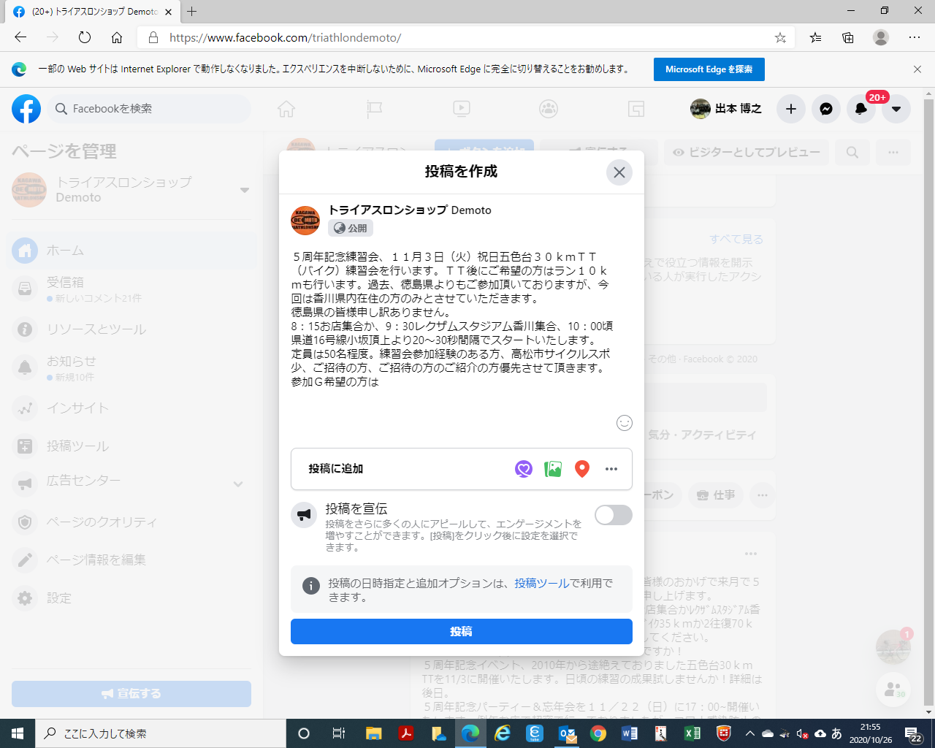Open Pages flag icon in top bar
Image resolution: width=935 pixels, height=748 pixels.
374,109
